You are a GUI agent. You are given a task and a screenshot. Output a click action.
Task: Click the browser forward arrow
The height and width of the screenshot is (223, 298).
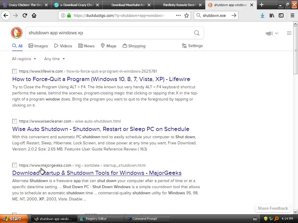pyautogui.click(x=15, y=15)
